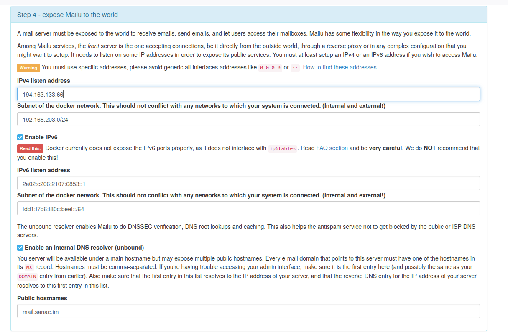508x335 pixels.
Task: Click the 'Enable IPv6' label text
Action: click(41, 137)
